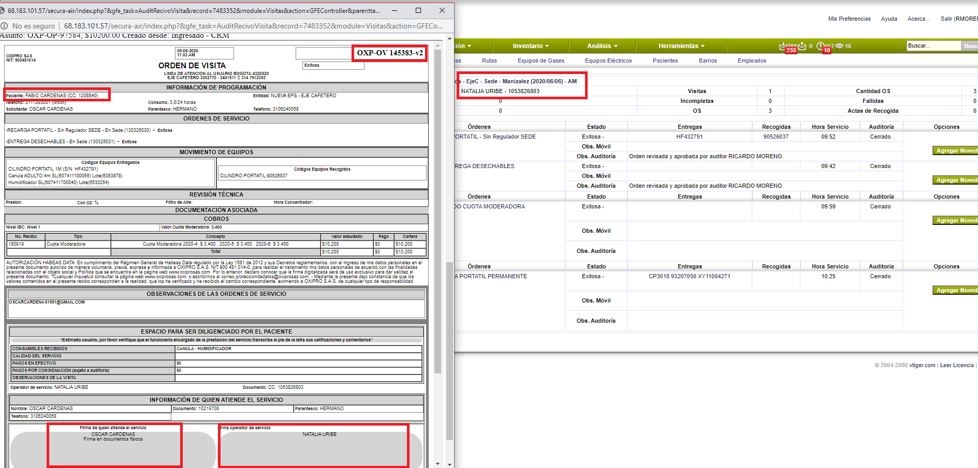Click Orden revisada auditor note for 09:52 order
The width and height of the screenshot is (978, 468).
coord(706,156)
